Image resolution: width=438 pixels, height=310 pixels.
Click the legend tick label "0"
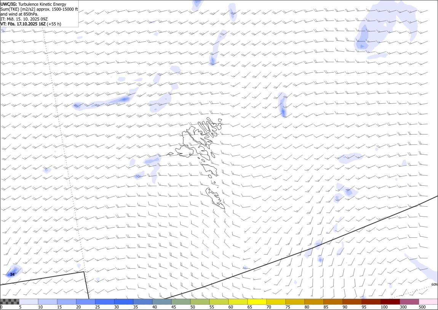pyautogui.click(x=2, y=307)
